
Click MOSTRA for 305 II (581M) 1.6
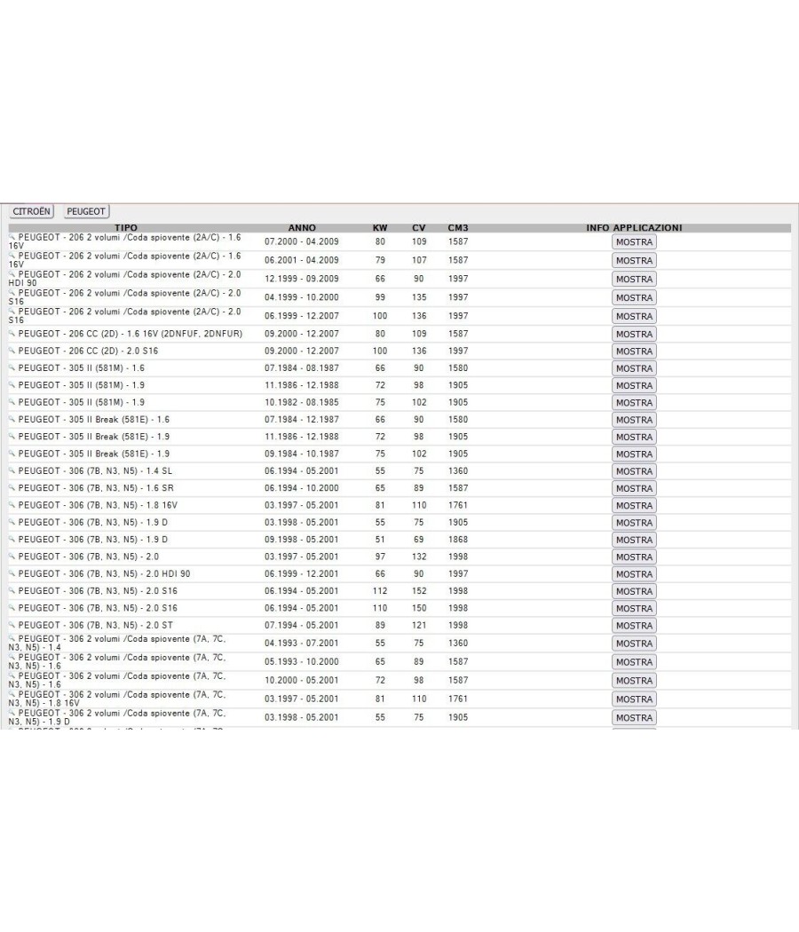click(x=634, y=368)
